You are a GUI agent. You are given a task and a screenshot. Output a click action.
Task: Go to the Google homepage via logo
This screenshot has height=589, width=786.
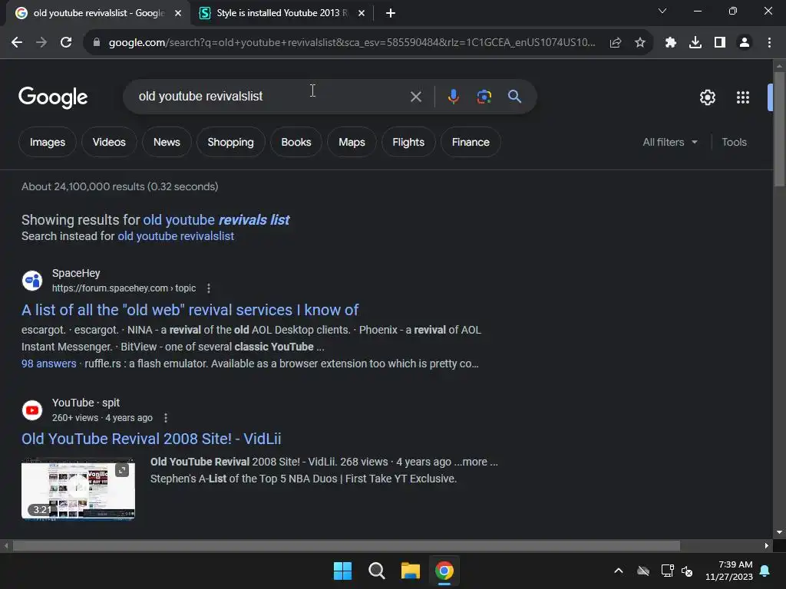(x=53, y=97)
